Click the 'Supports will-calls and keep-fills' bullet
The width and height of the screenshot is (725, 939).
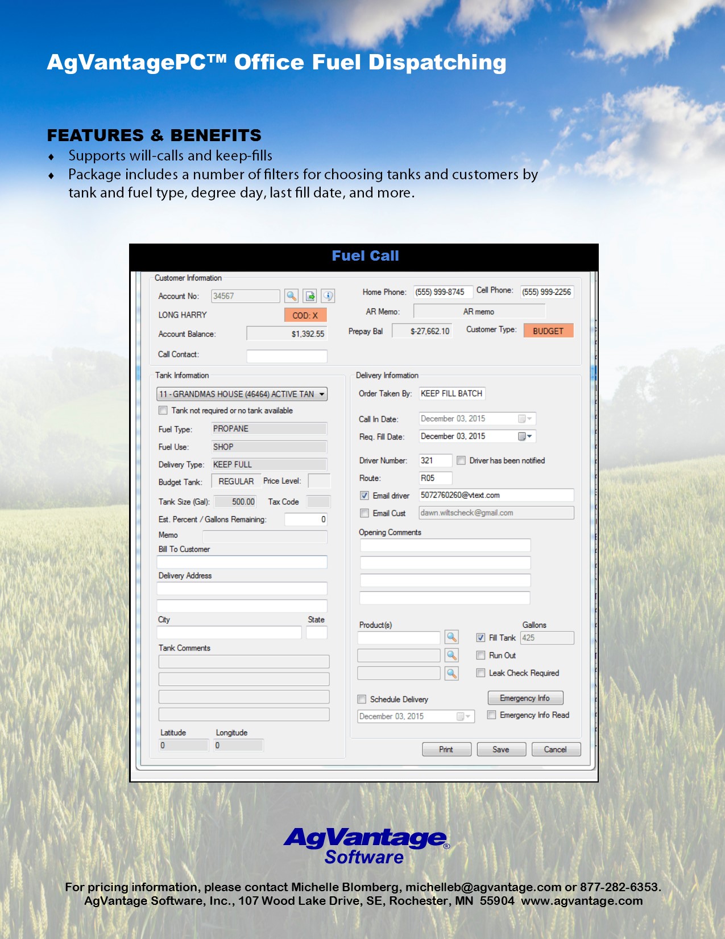[x=171, y=156]
